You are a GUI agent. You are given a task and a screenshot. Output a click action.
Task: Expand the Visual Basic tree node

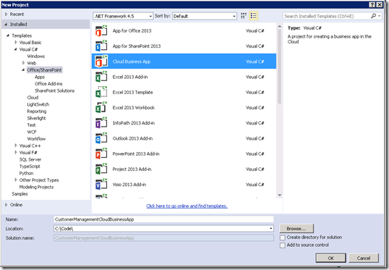16,43
